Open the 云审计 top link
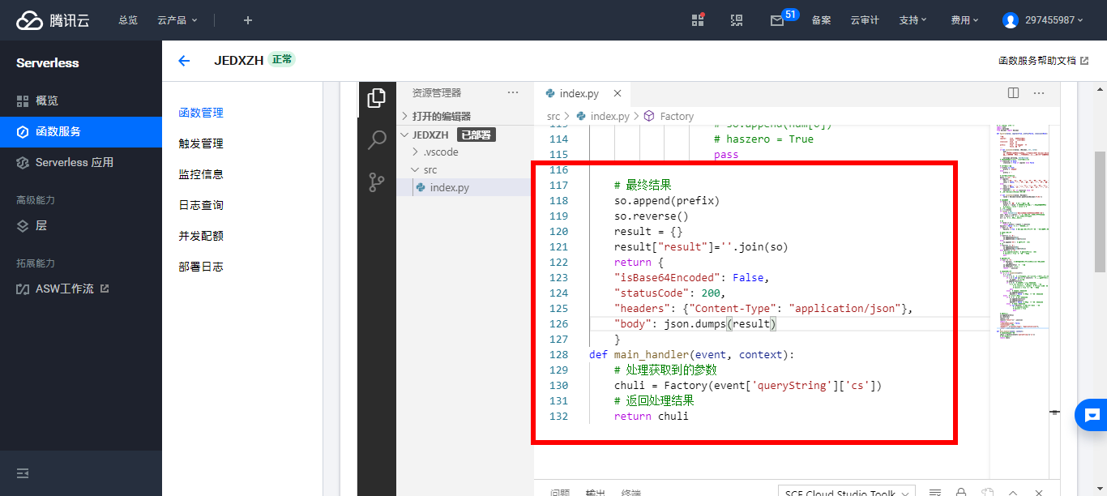This screenshot has height=496, width=1107. point(865,20)
